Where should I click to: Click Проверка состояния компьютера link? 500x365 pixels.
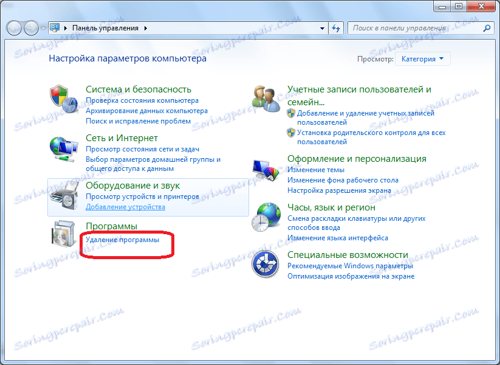point(142,100)
